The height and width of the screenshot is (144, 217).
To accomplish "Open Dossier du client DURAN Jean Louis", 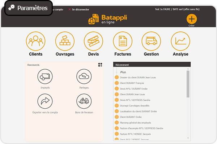I will (138, 78).
